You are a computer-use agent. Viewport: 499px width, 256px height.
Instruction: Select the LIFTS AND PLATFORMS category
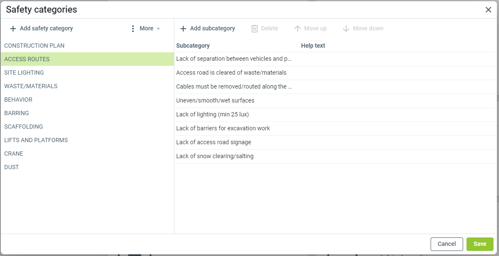click(36, 140)
